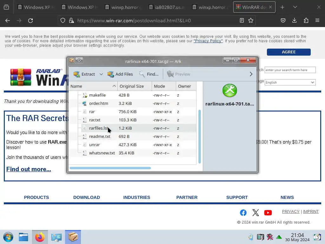Open the browser downloads icon
This screenshot has width=325, height=244.
[294, 20]
